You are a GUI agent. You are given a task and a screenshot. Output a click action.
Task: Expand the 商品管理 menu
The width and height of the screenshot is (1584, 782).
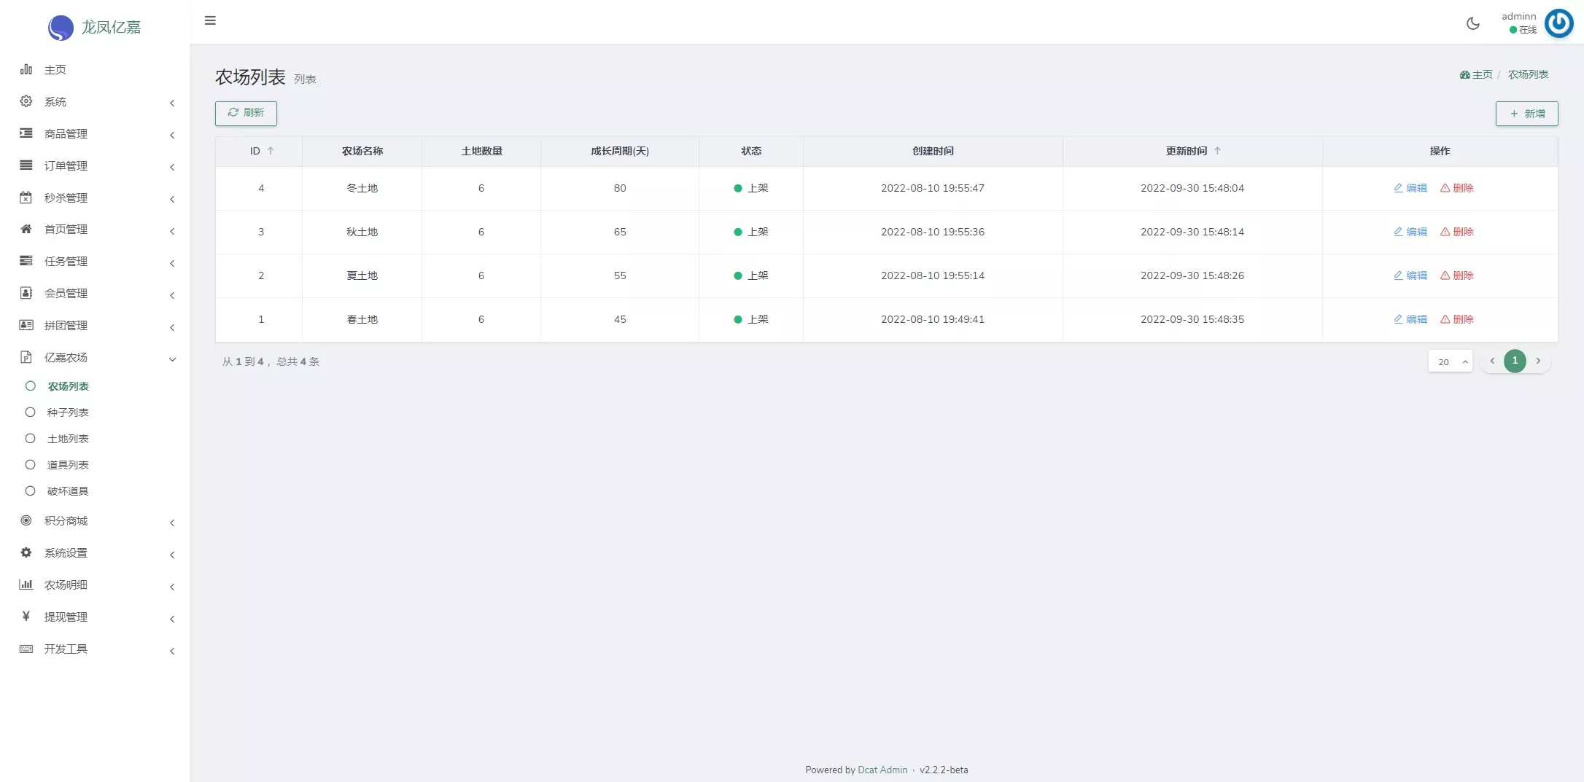coord(66,134)
